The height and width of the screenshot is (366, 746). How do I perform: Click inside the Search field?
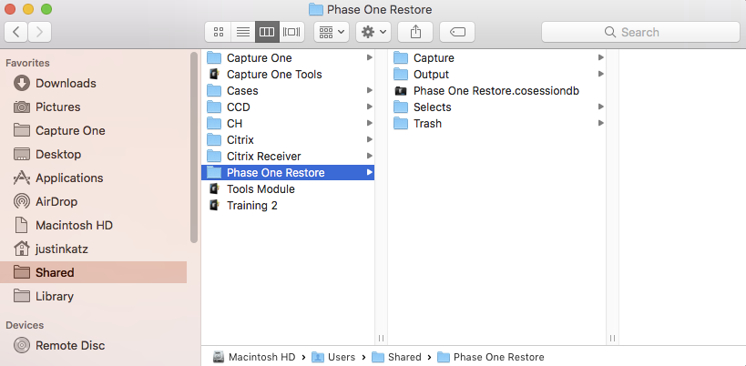pos(640,33)
